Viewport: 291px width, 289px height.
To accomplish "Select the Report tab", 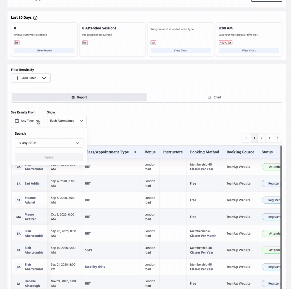I will pos(79,97).
